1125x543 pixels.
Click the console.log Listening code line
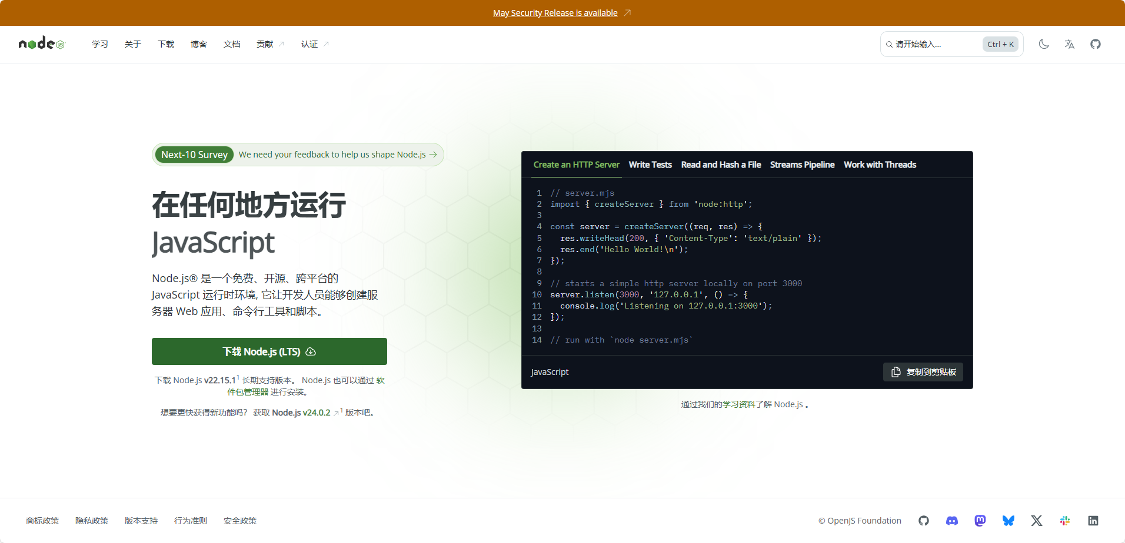tap(666, 306)
